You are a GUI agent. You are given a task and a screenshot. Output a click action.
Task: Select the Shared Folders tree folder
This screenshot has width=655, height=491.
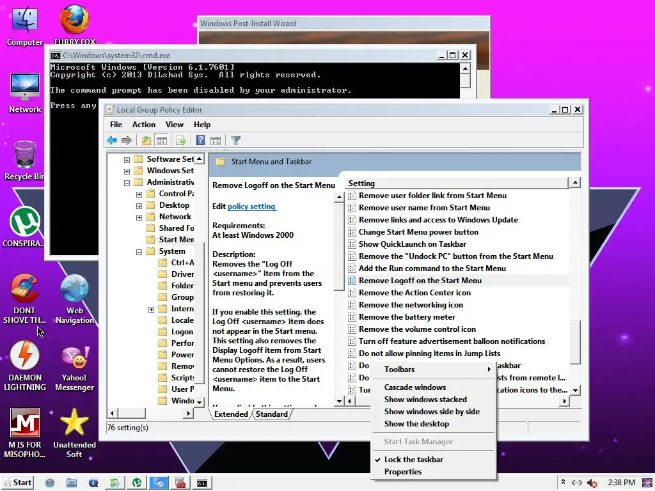[170, 228]
